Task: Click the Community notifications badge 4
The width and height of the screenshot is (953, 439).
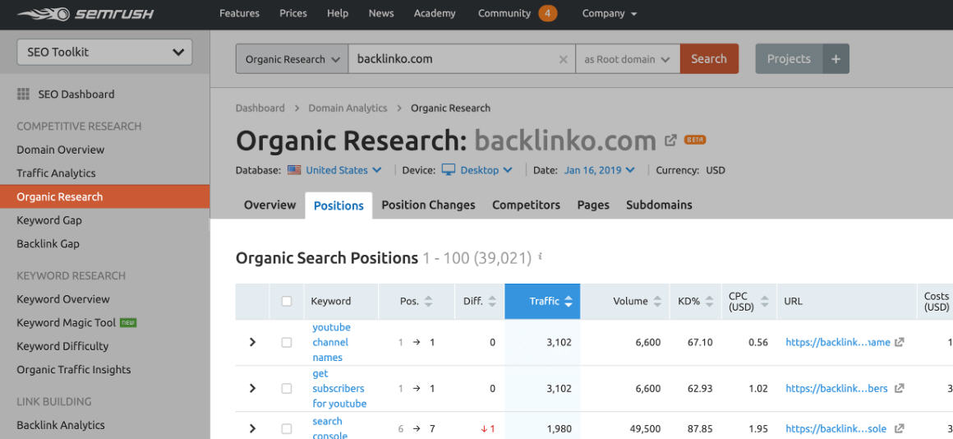Action: (548, 13)
